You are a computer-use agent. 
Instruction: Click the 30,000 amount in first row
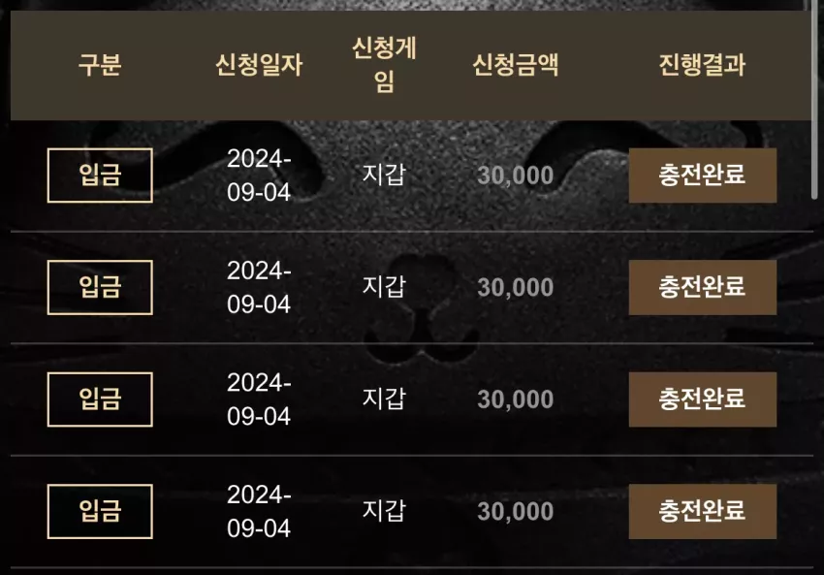[516, 176]
